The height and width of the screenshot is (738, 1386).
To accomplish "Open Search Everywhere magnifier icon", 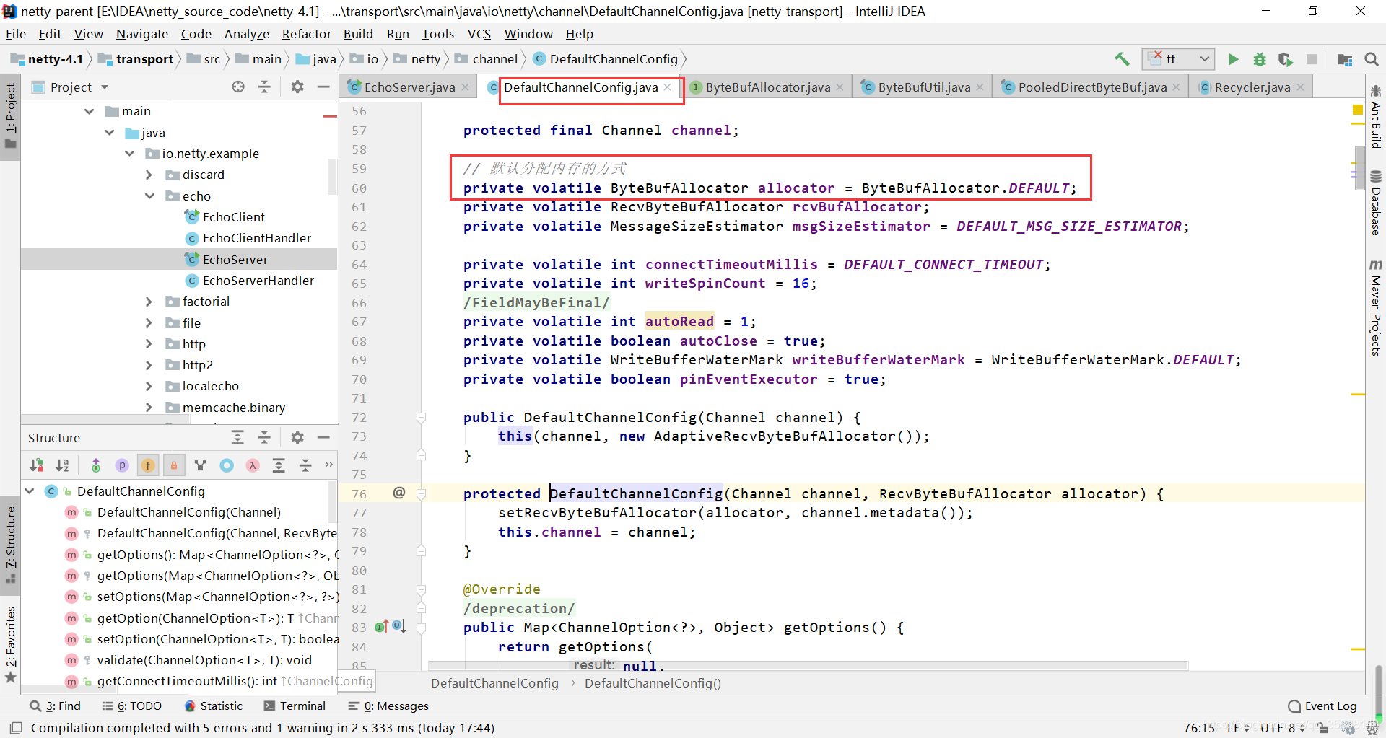I will (1372, 59).
